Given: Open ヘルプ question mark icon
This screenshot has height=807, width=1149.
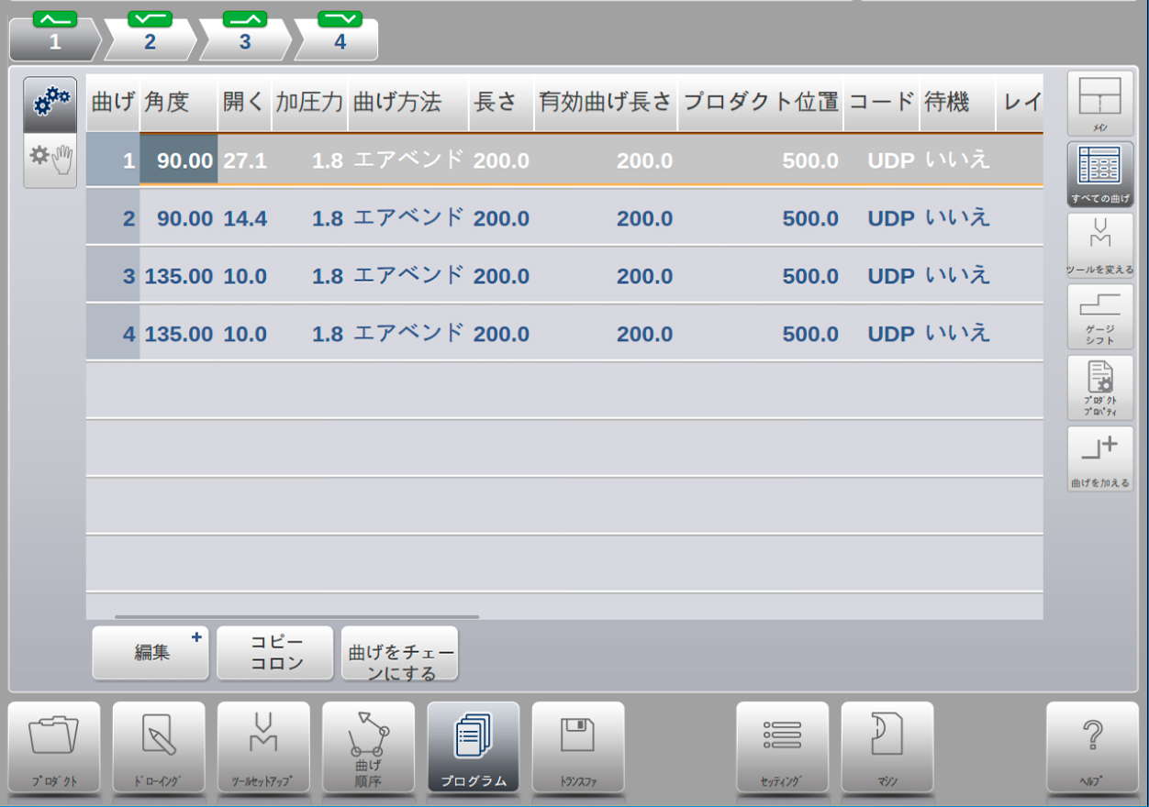Looking at the screenshot, I should click(1092, 746).
